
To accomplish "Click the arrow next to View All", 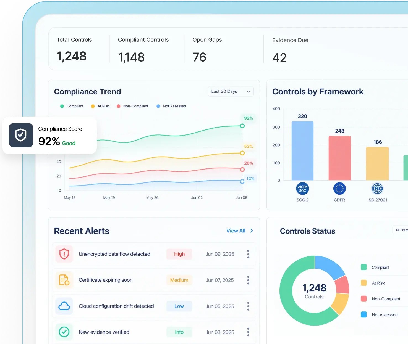I will pos(252,231).
